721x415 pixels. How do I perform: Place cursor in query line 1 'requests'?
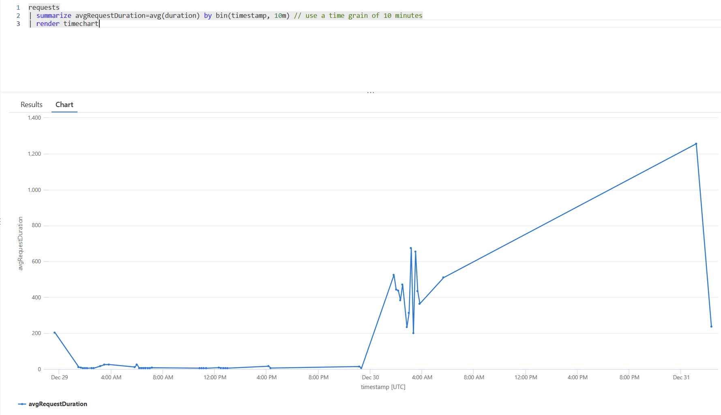pos(44,7)
